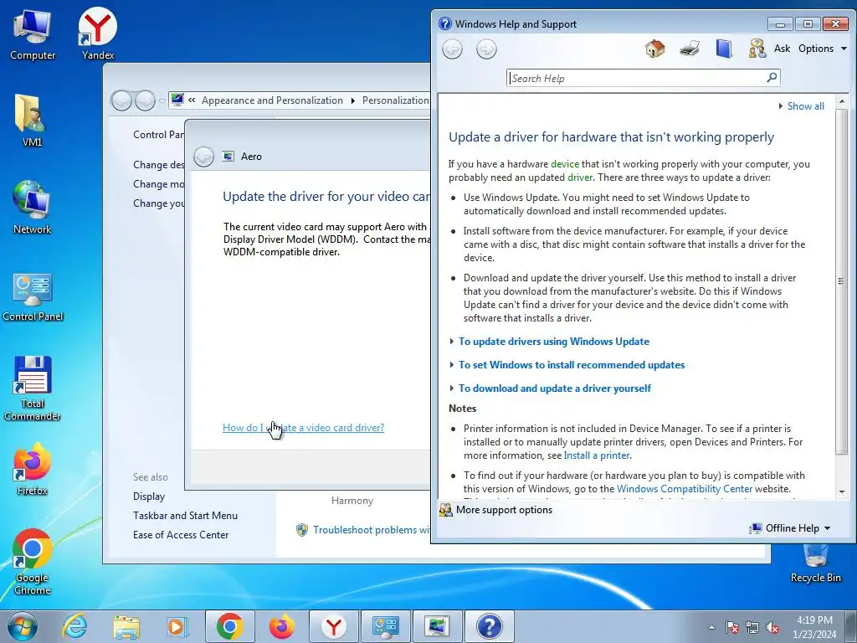
Task: Open the VM1 folder icon
Action: coord(33,121)
